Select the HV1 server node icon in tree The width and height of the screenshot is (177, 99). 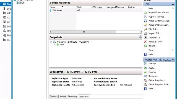(18, 3)
